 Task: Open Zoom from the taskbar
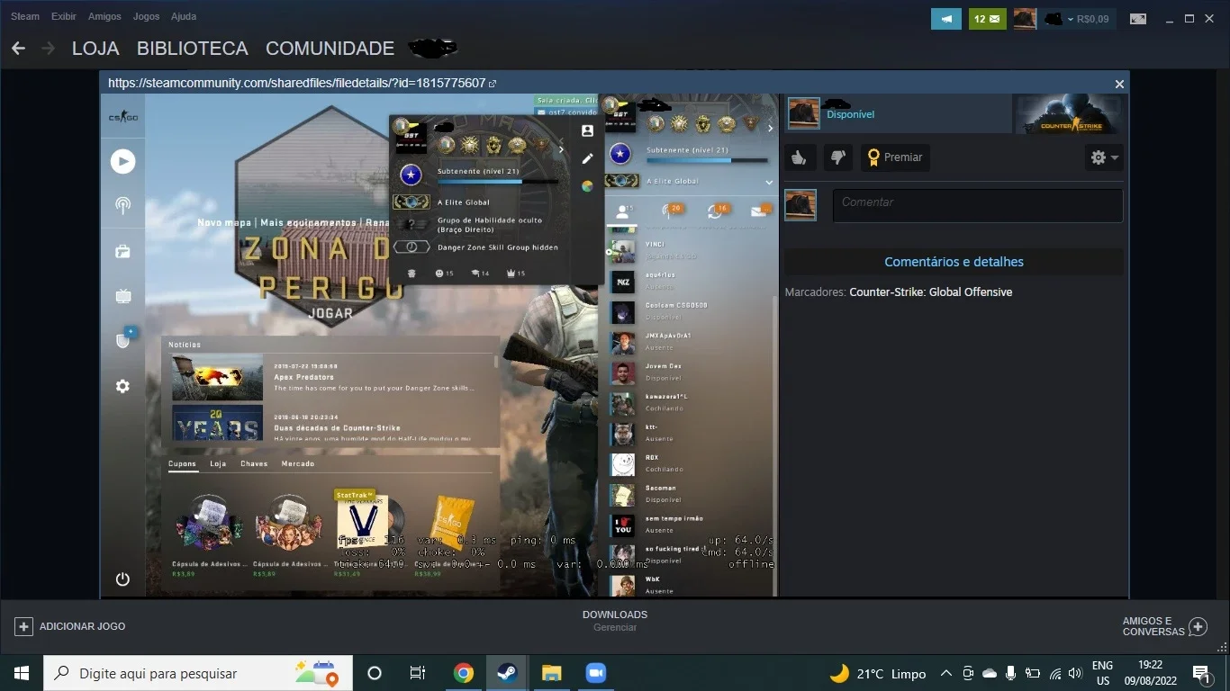[x=595, y=673]
